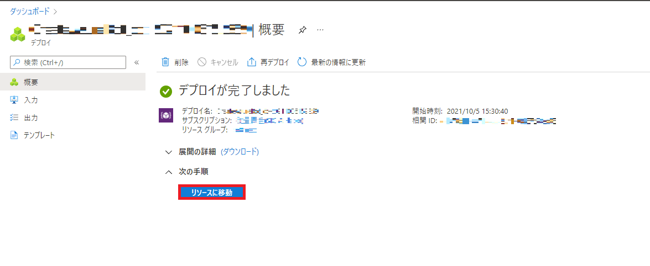Screen dimensions: 650x266
Task: Click the リソースに移動 button
Action: [x=212, y=193]
